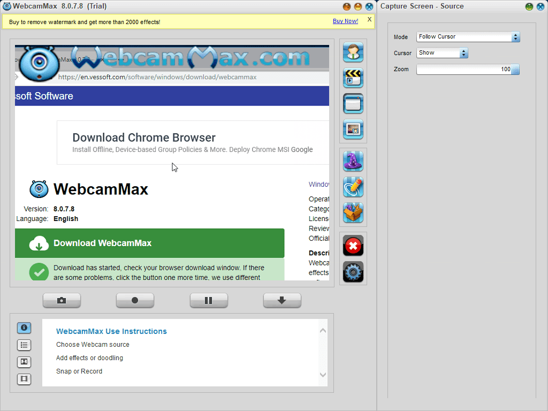Switch to the film strip recordings tab

pyautogui.click(x=24, y=379)
